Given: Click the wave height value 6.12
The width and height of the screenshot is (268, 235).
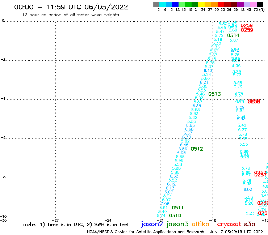Looking at the screenshot, I should [x=171, y=184].
